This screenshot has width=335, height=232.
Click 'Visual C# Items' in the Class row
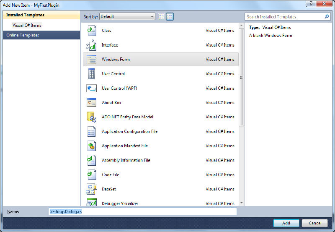coord(220,30)
